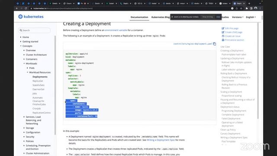Open the browser extensions puzzle icon
The width and height of the screenshot is (277, 156).
coord(247,8)
